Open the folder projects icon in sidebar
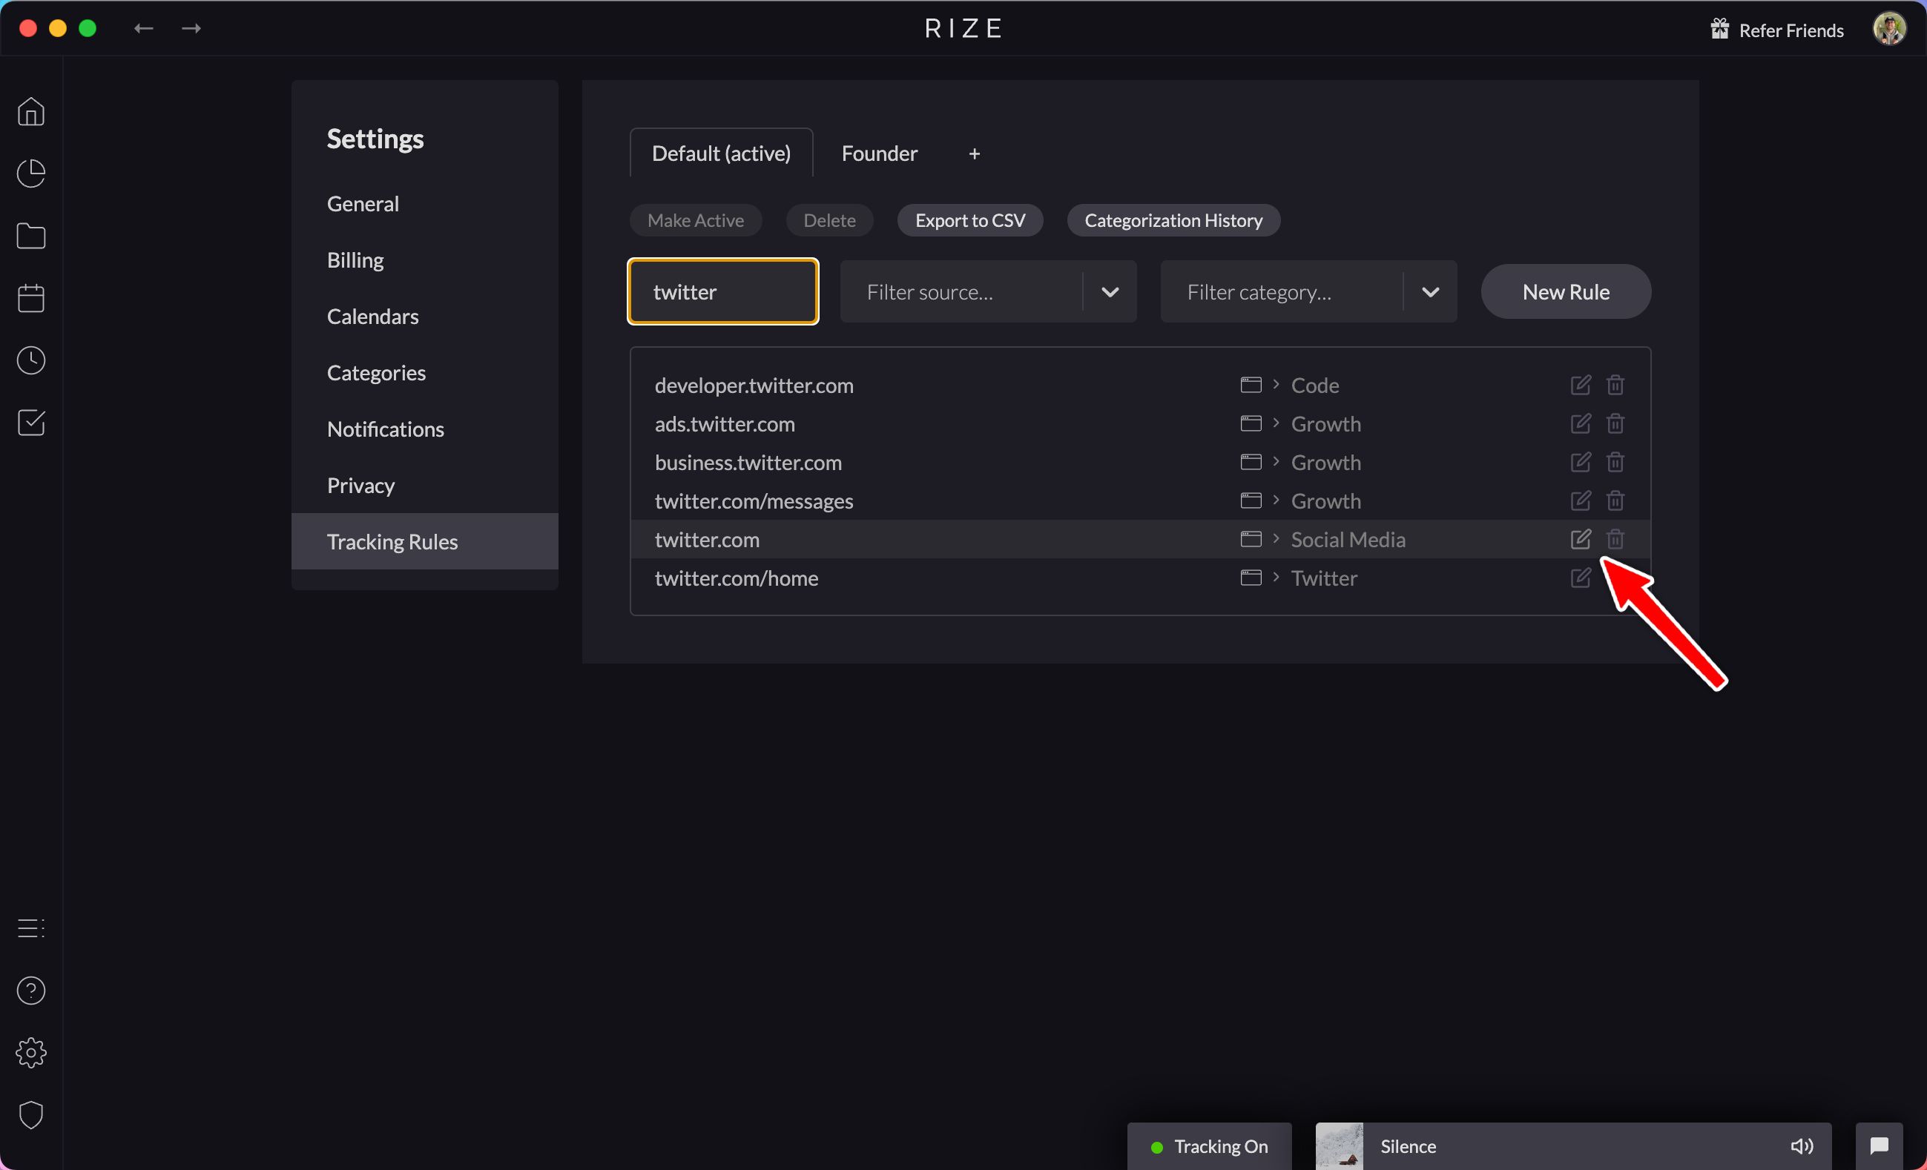This screenshot has width=1927, height=1170. point(31,236)
